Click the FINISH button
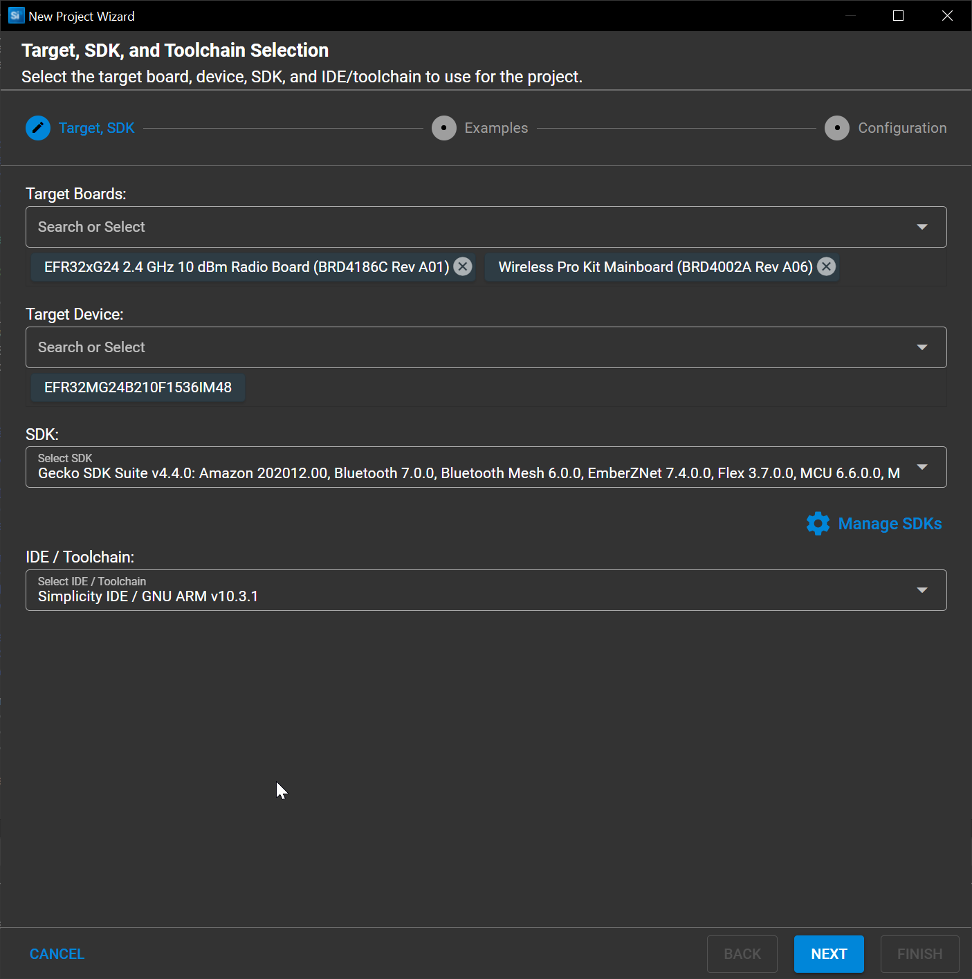 point(919,954)
